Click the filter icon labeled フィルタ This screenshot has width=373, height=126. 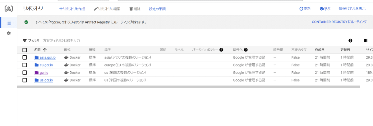(x=25, y=40)
